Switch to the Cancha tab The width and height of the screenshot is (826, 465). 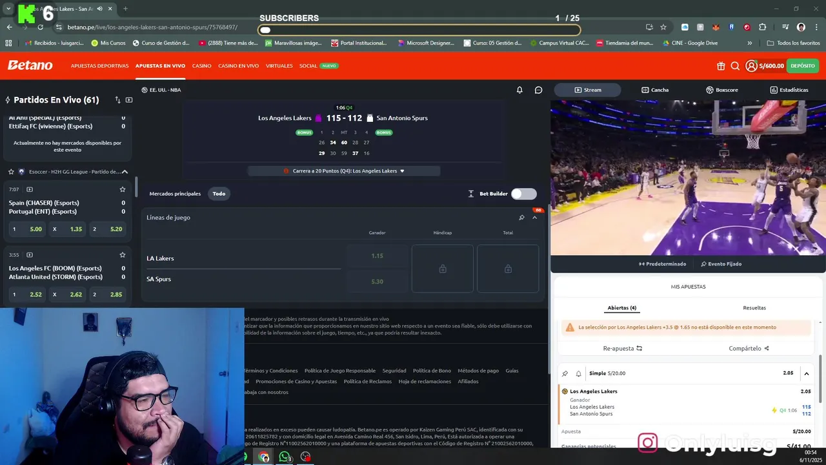point(655,90)
